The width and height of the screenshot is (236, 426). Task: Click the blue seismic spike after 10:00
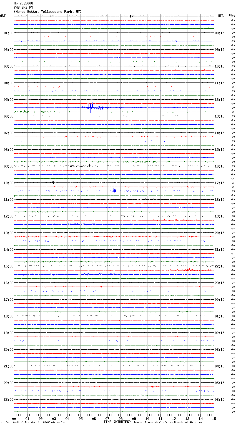click(114, 191)
